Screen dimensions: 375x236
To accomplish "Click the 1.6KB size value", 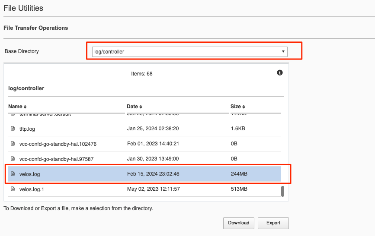I will [x=238, y=129].
